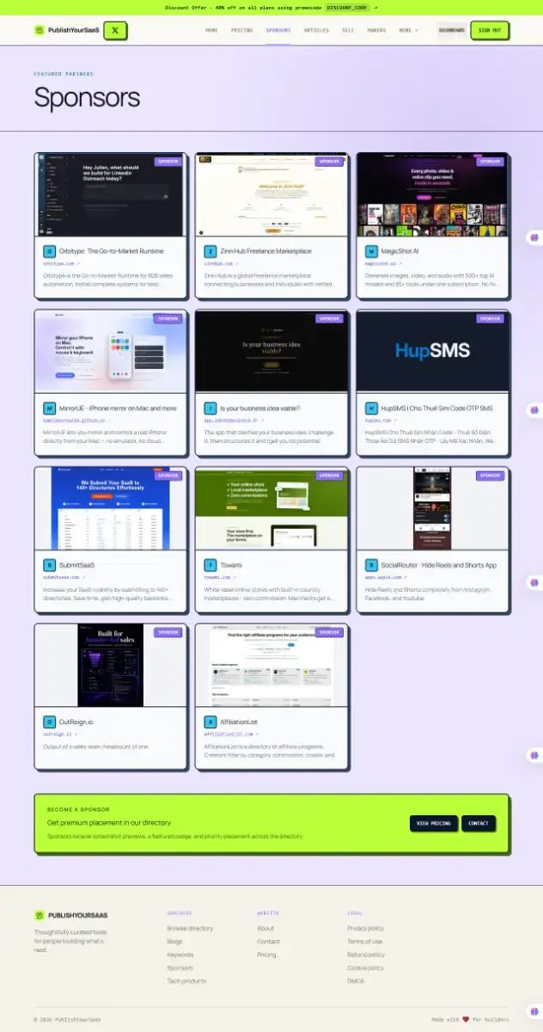This screenshot has width=543, height=1032.
Task: Open the zinnhub.com link
Action: (221, 263)
